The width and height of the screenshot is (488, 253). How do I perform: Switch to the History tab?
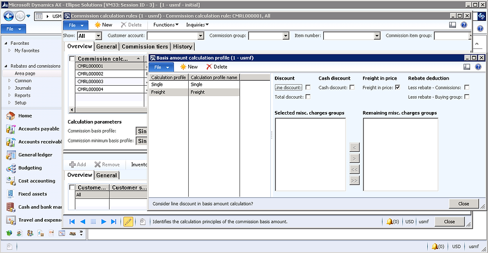[x=183, y=47]
